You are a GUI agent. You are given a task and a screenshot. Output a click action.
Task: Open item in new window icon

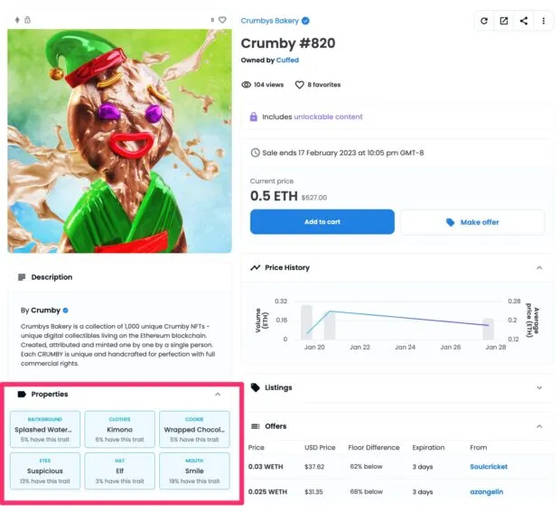(x=504, y=21)
